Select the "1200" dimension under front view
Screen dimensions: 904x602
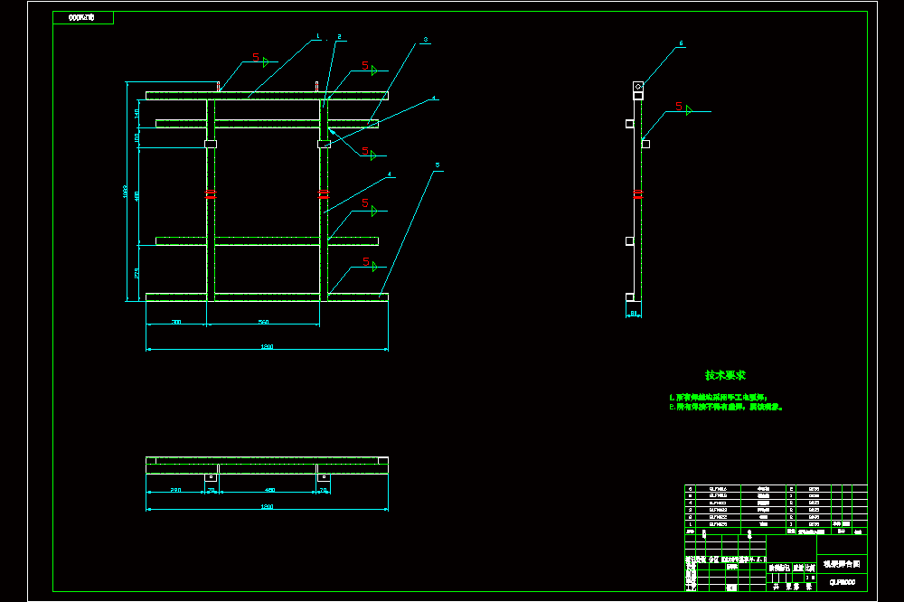click(x=267, y=346)
